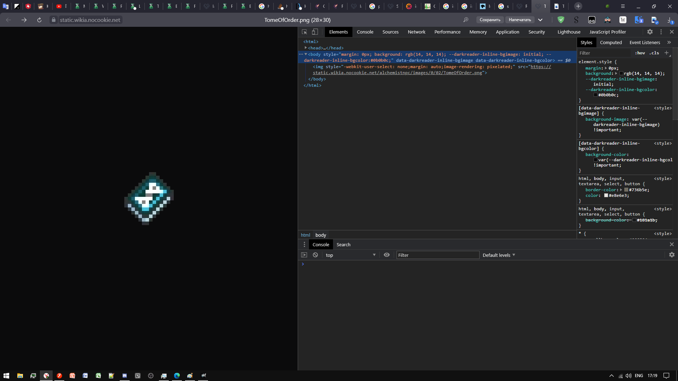Open the top context dropdown
The width and height of the screenshot is (678, 381).
(350, 255)
